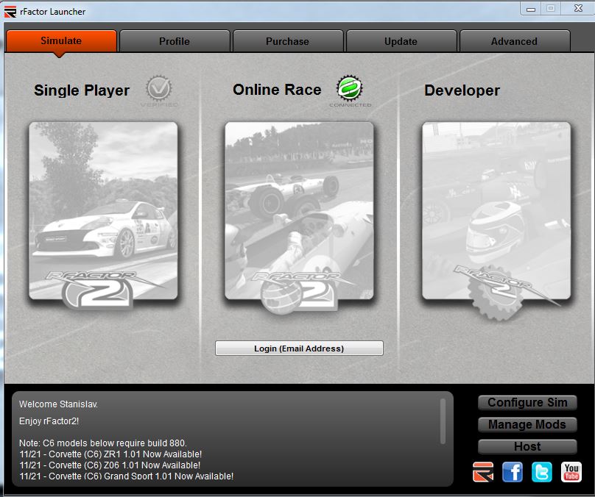The image size is (595, 497).
Task: Open Manage Mods
Action: click(527, 424)
